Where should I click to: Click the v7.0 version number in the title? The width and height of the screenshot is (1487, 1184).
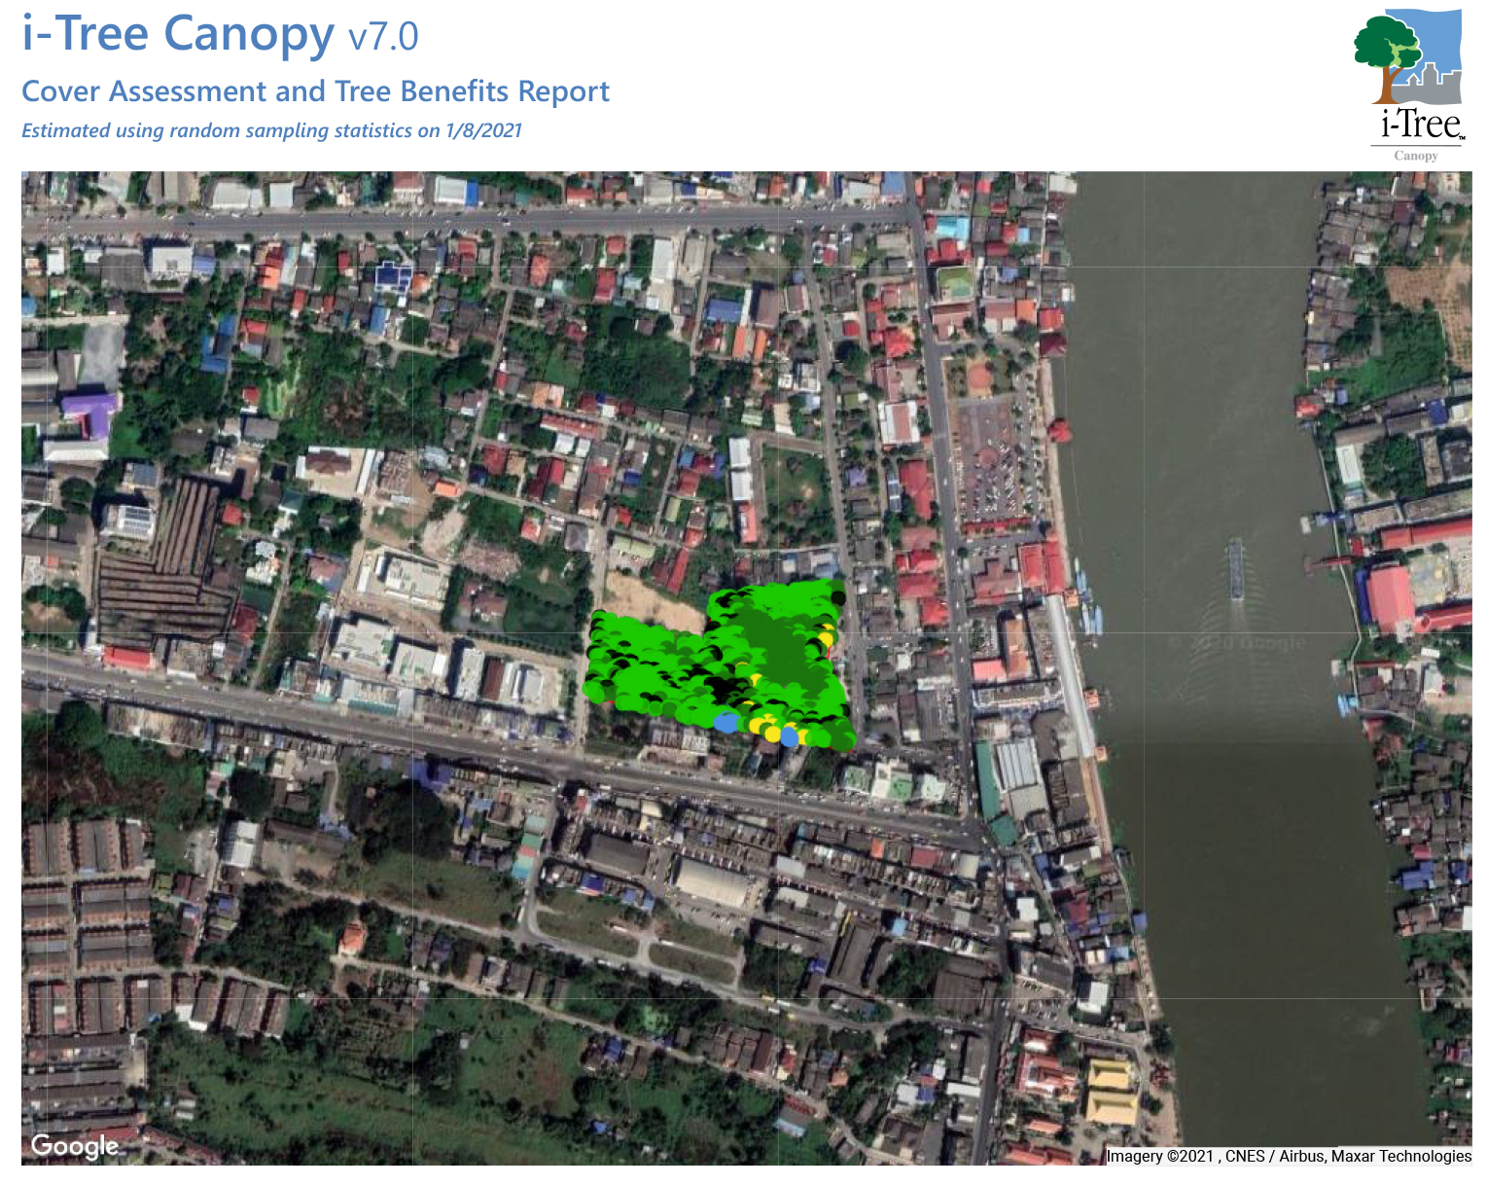pos(383,37)
